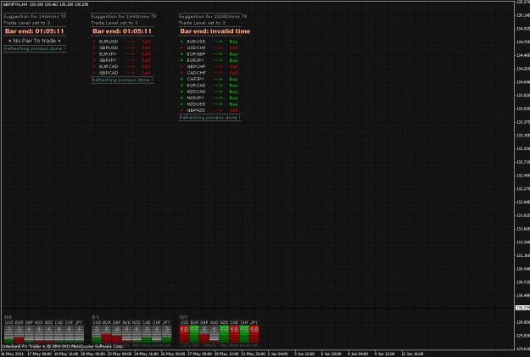Select NZDUSD Buy row in 10080mins list

(209, 104)
